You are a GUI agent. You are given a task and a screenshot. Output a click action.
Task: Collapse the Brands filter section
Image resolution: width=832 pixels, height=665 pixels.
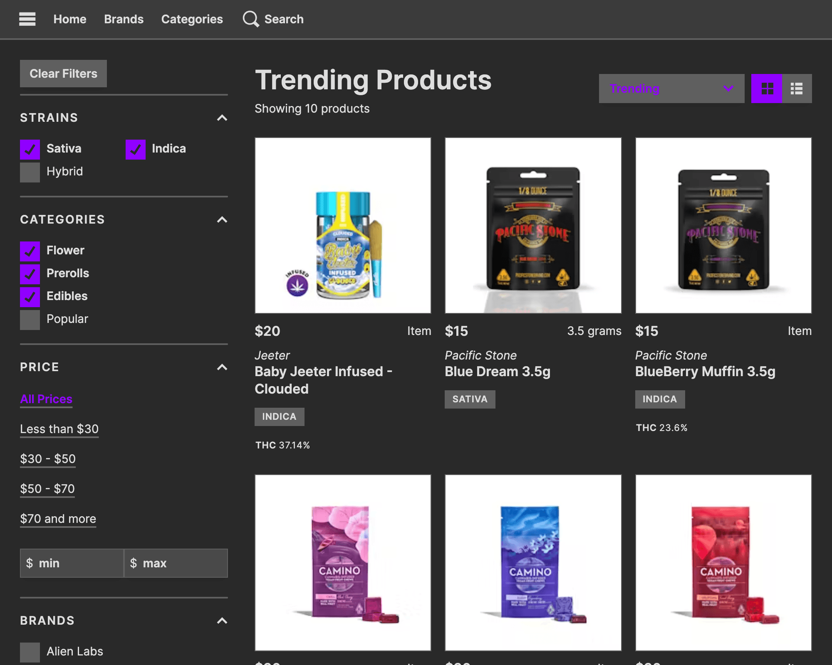pos(222,621)
